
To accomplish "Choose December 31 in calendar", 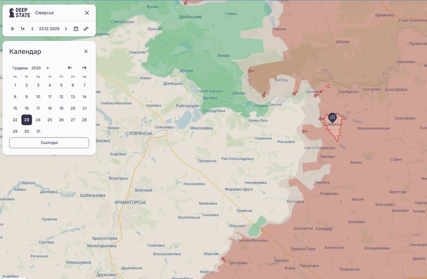I will tap(38, 132).
